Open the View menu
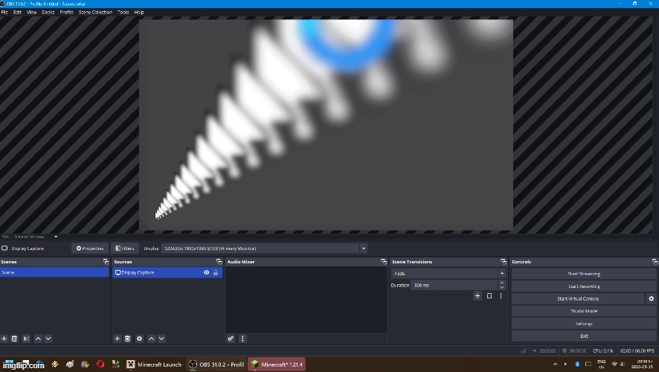This screenshot has width=659, height=372. [31, 12]
